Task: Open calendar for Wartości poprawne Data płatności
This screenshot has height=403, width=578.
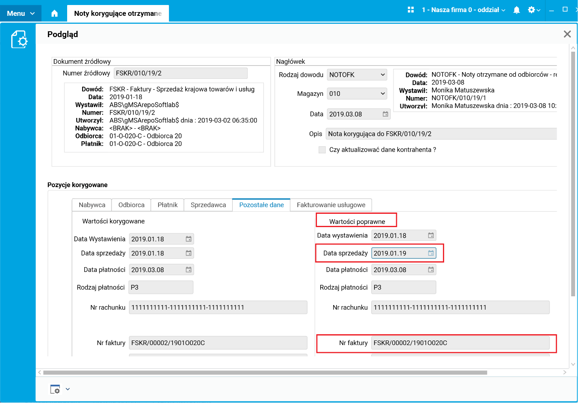Action: tap(431, 270)
